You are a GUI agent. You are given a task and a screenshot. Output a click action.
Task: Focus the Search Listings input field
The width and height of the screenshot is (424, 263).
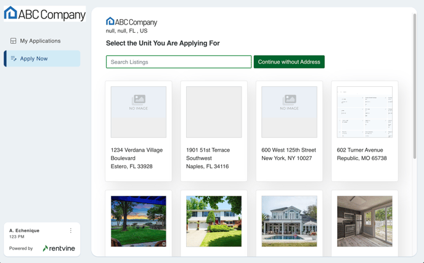pyautogui.click(x=179, y=62)
